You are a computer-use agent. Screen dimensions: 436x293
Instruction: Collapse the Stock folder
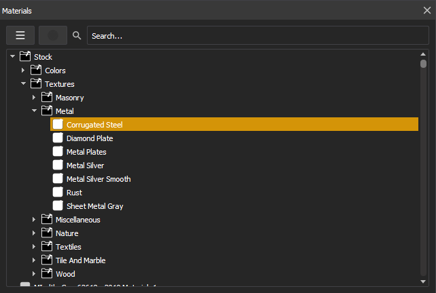pyautogui.click(x=12, y=57)
